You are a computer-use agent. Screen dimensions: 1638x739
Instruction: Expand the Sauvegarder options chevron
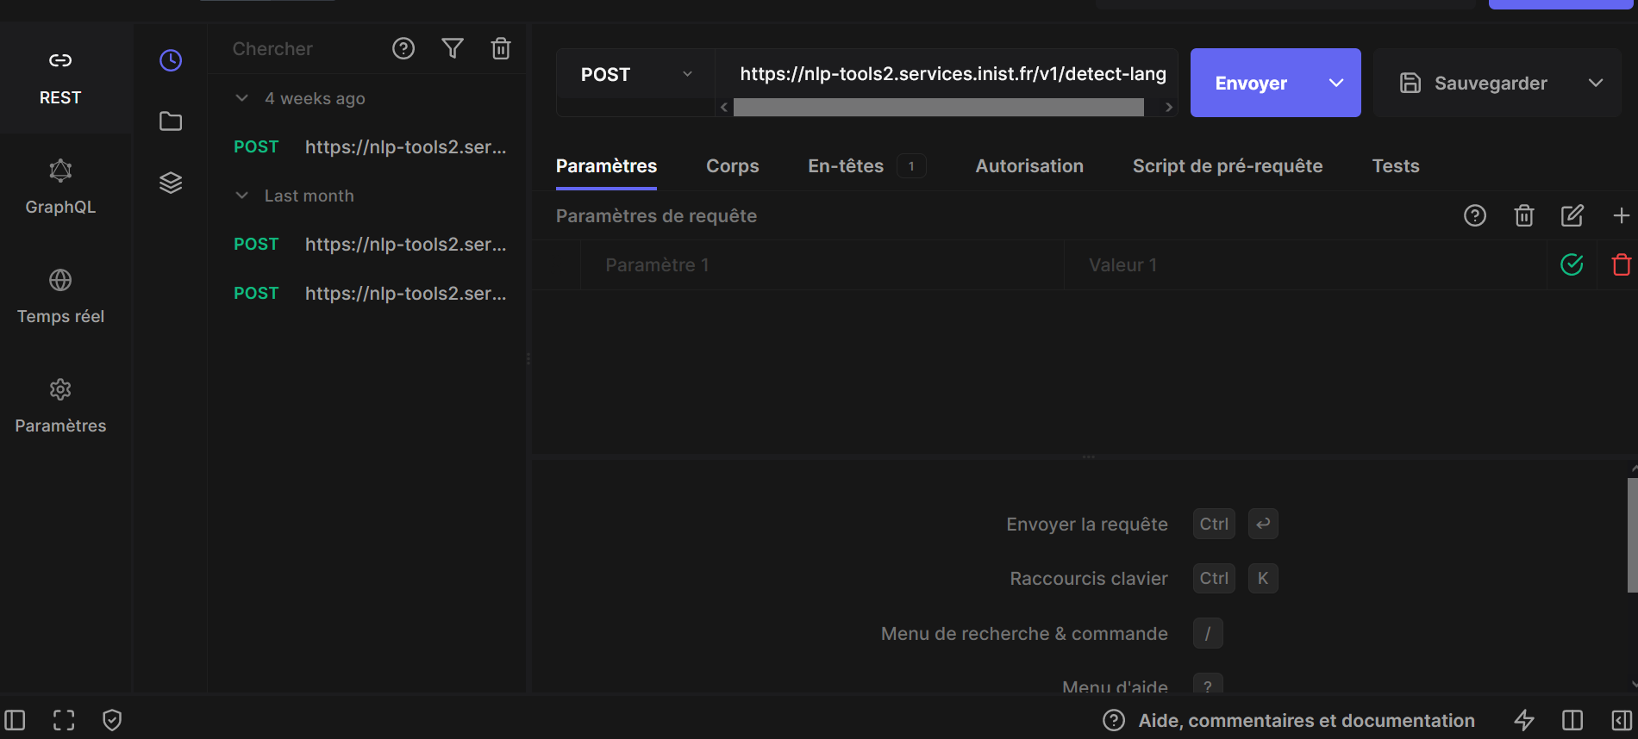[1596, 84]
